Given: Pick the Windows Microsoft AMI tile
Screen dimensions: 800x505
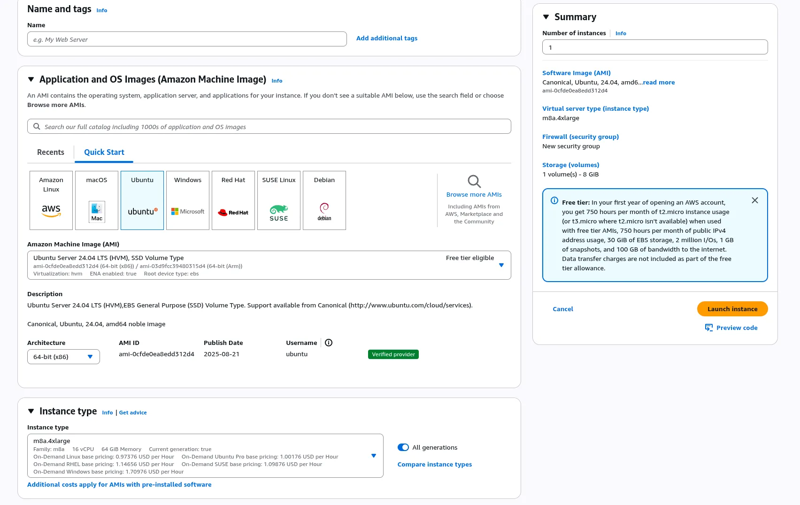Looking at the screenshot, I should (188, 200).
